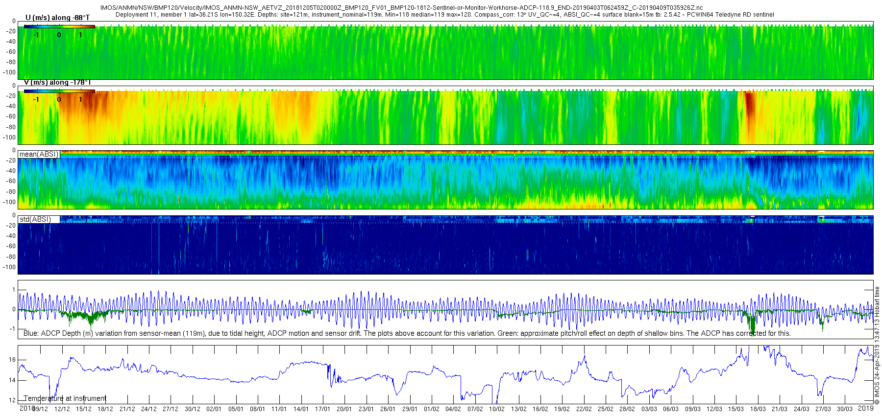This screenshot has width=882, height=416.
Task: Click the 2018 year label on time axis
Action: click(26, 408)
